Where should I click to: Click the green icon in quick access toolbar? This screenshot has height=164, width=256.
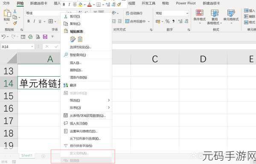click(30, 37)
